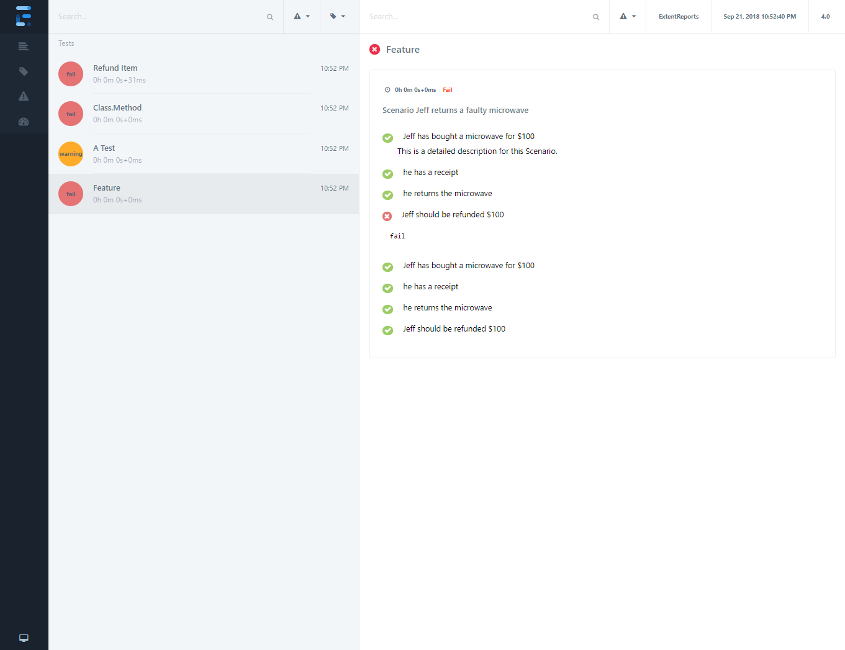The image size is (845, 650).
Task: Click the monitor icon at sidebar bottom
Action: click(x=24, y=638)
